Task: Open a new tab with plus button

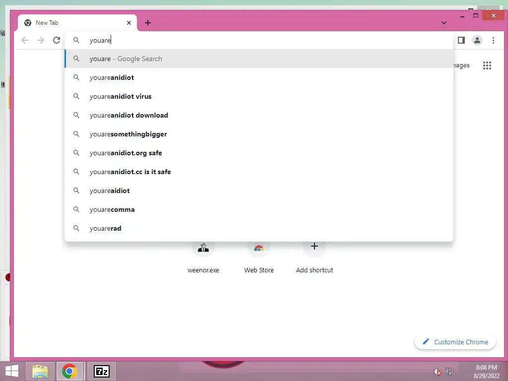Action: tap(148, 23)
